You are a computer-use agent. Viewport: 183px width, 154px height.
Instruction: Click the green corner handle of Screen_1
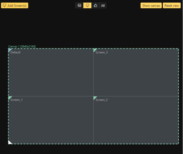10,98
